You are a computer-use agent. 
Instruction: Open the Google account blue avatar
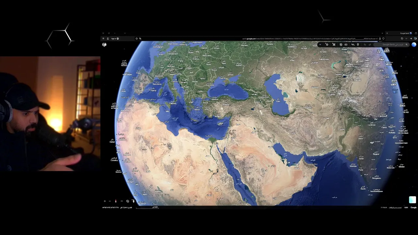(414, 45)
